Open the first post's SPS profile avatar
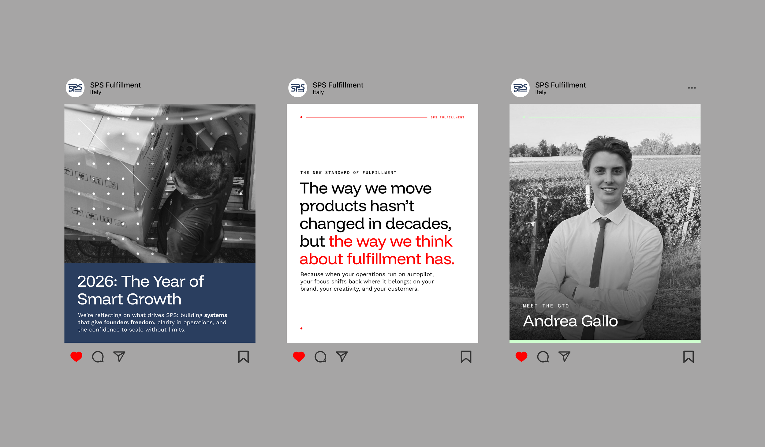Viewport: 765px width, 447px height. tap(75, 88)
